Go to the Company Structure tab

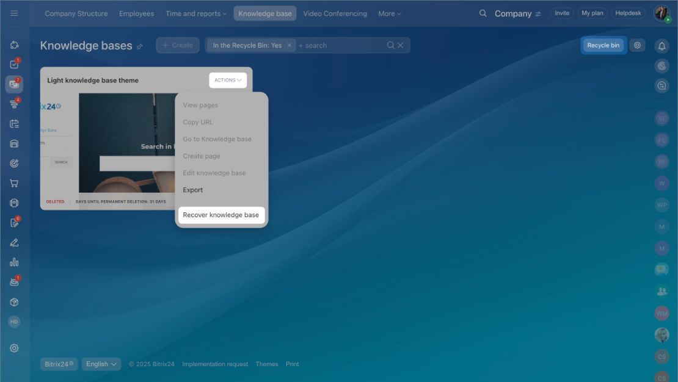pyautogui.click(x=76, y=13)
